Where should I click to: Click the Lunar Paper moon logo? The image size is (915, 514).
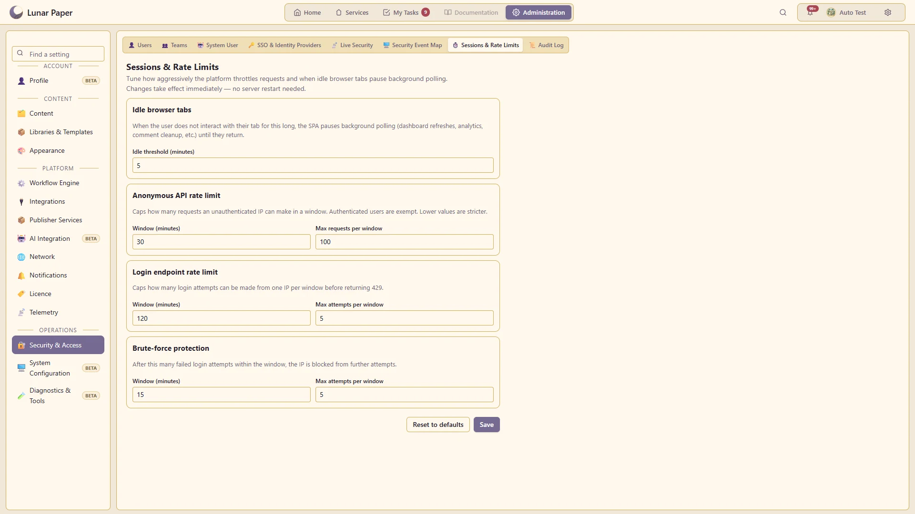pos(16,12)
